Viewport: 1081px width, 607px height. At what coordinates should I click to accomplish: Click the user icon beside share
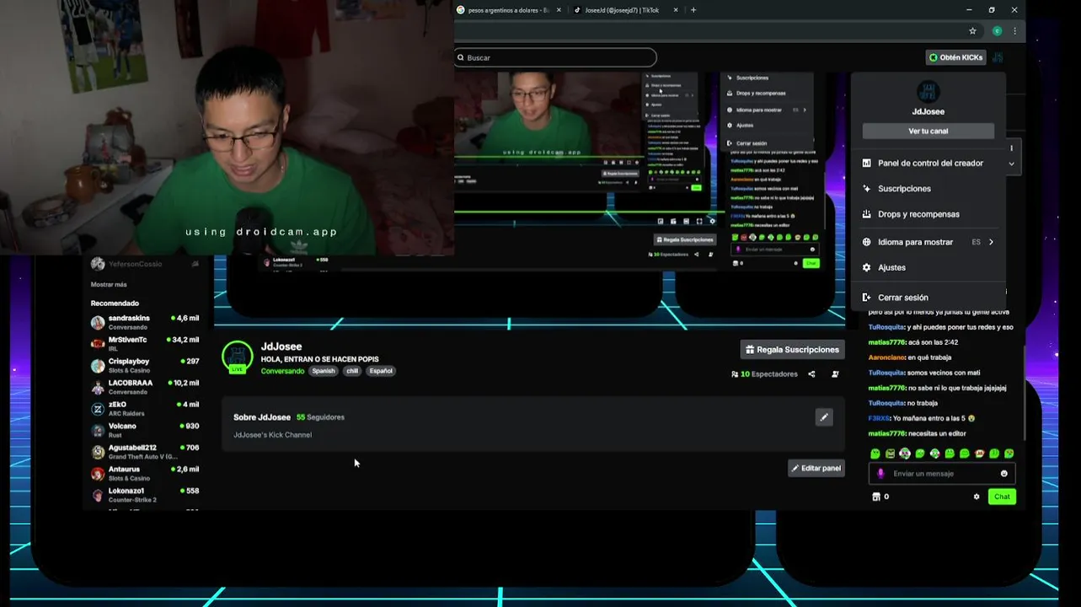tap(835, 374)
